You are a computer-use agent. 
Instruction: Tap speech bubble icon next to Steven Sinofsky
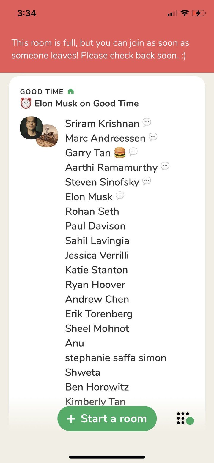(147, 181)
